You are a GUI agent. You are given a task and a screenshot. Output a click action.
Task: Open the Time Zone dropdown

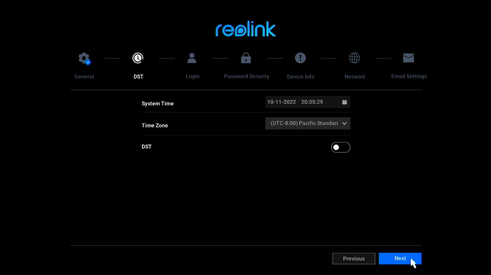(x=308, y=123)
